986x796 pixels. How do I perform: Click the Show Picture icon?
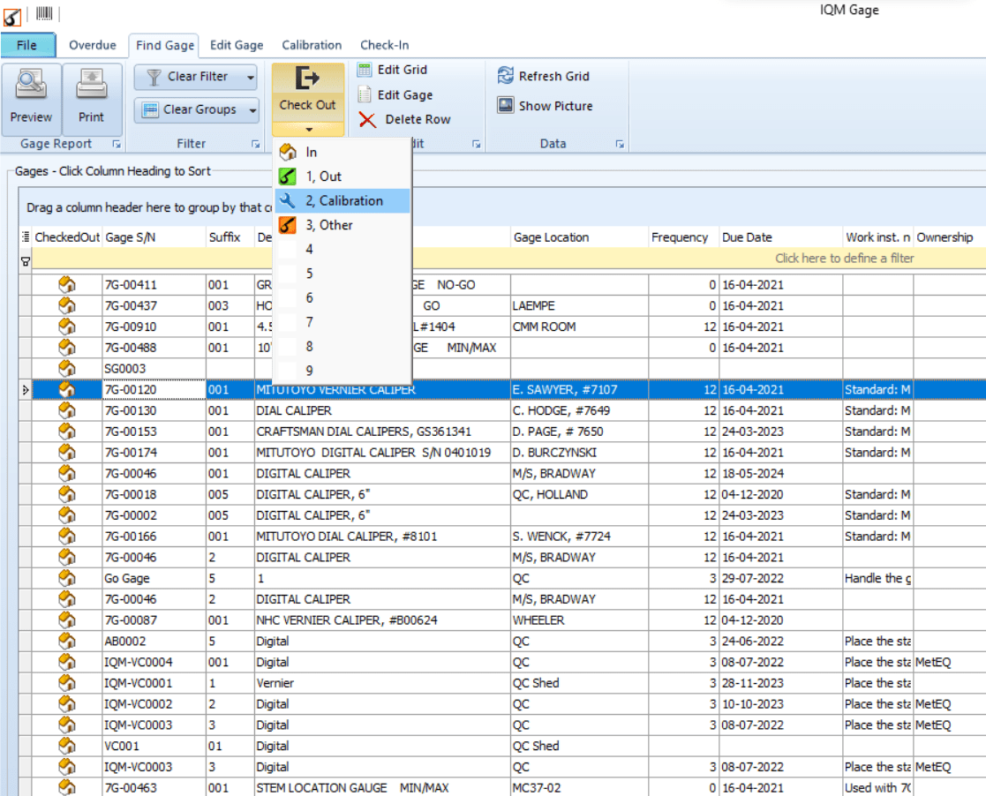[506, 106]
